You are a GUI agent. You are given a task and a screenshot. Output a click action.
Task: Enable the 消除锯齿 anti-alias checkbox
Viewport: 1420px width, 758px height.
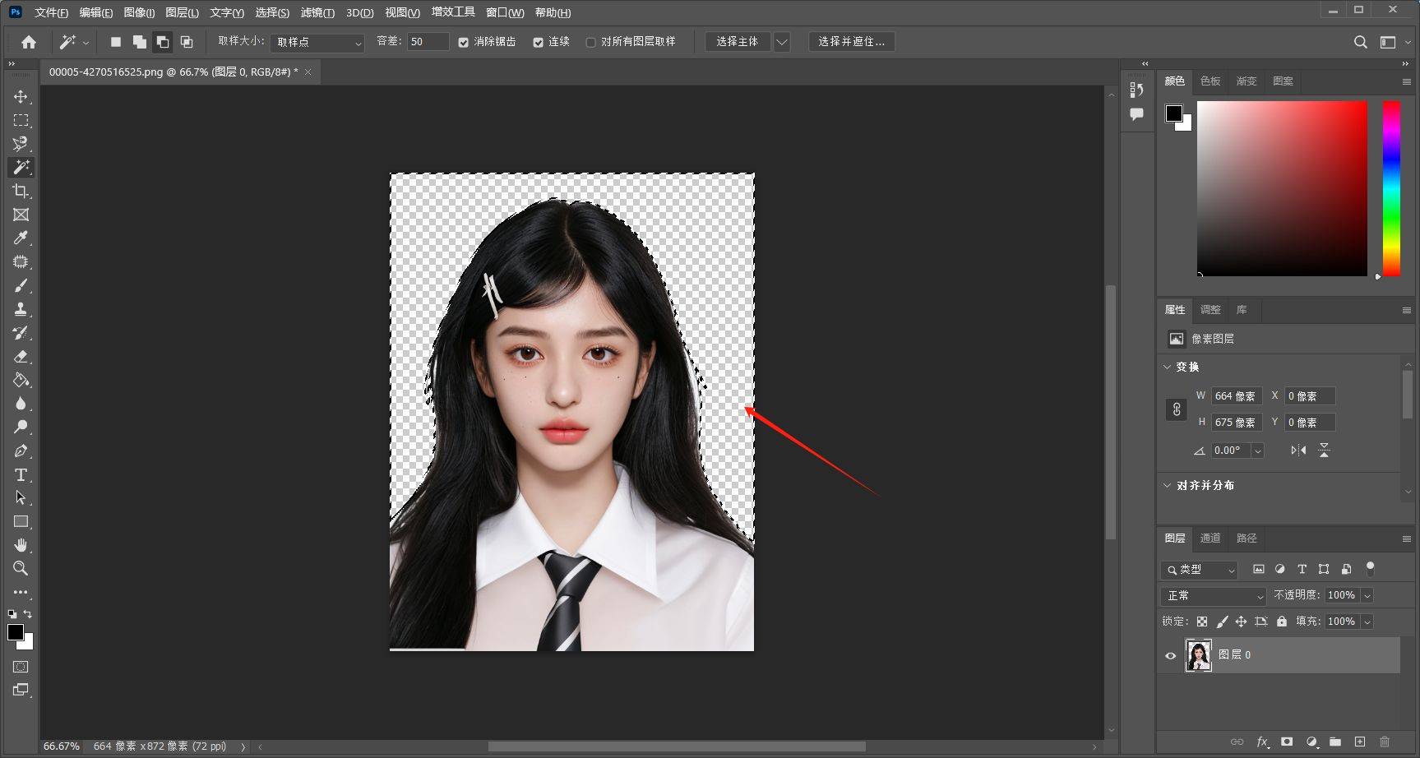464,42
